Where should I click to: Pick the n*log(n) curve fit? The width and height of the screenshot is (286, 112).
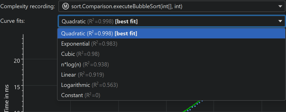tap(85, 65)
